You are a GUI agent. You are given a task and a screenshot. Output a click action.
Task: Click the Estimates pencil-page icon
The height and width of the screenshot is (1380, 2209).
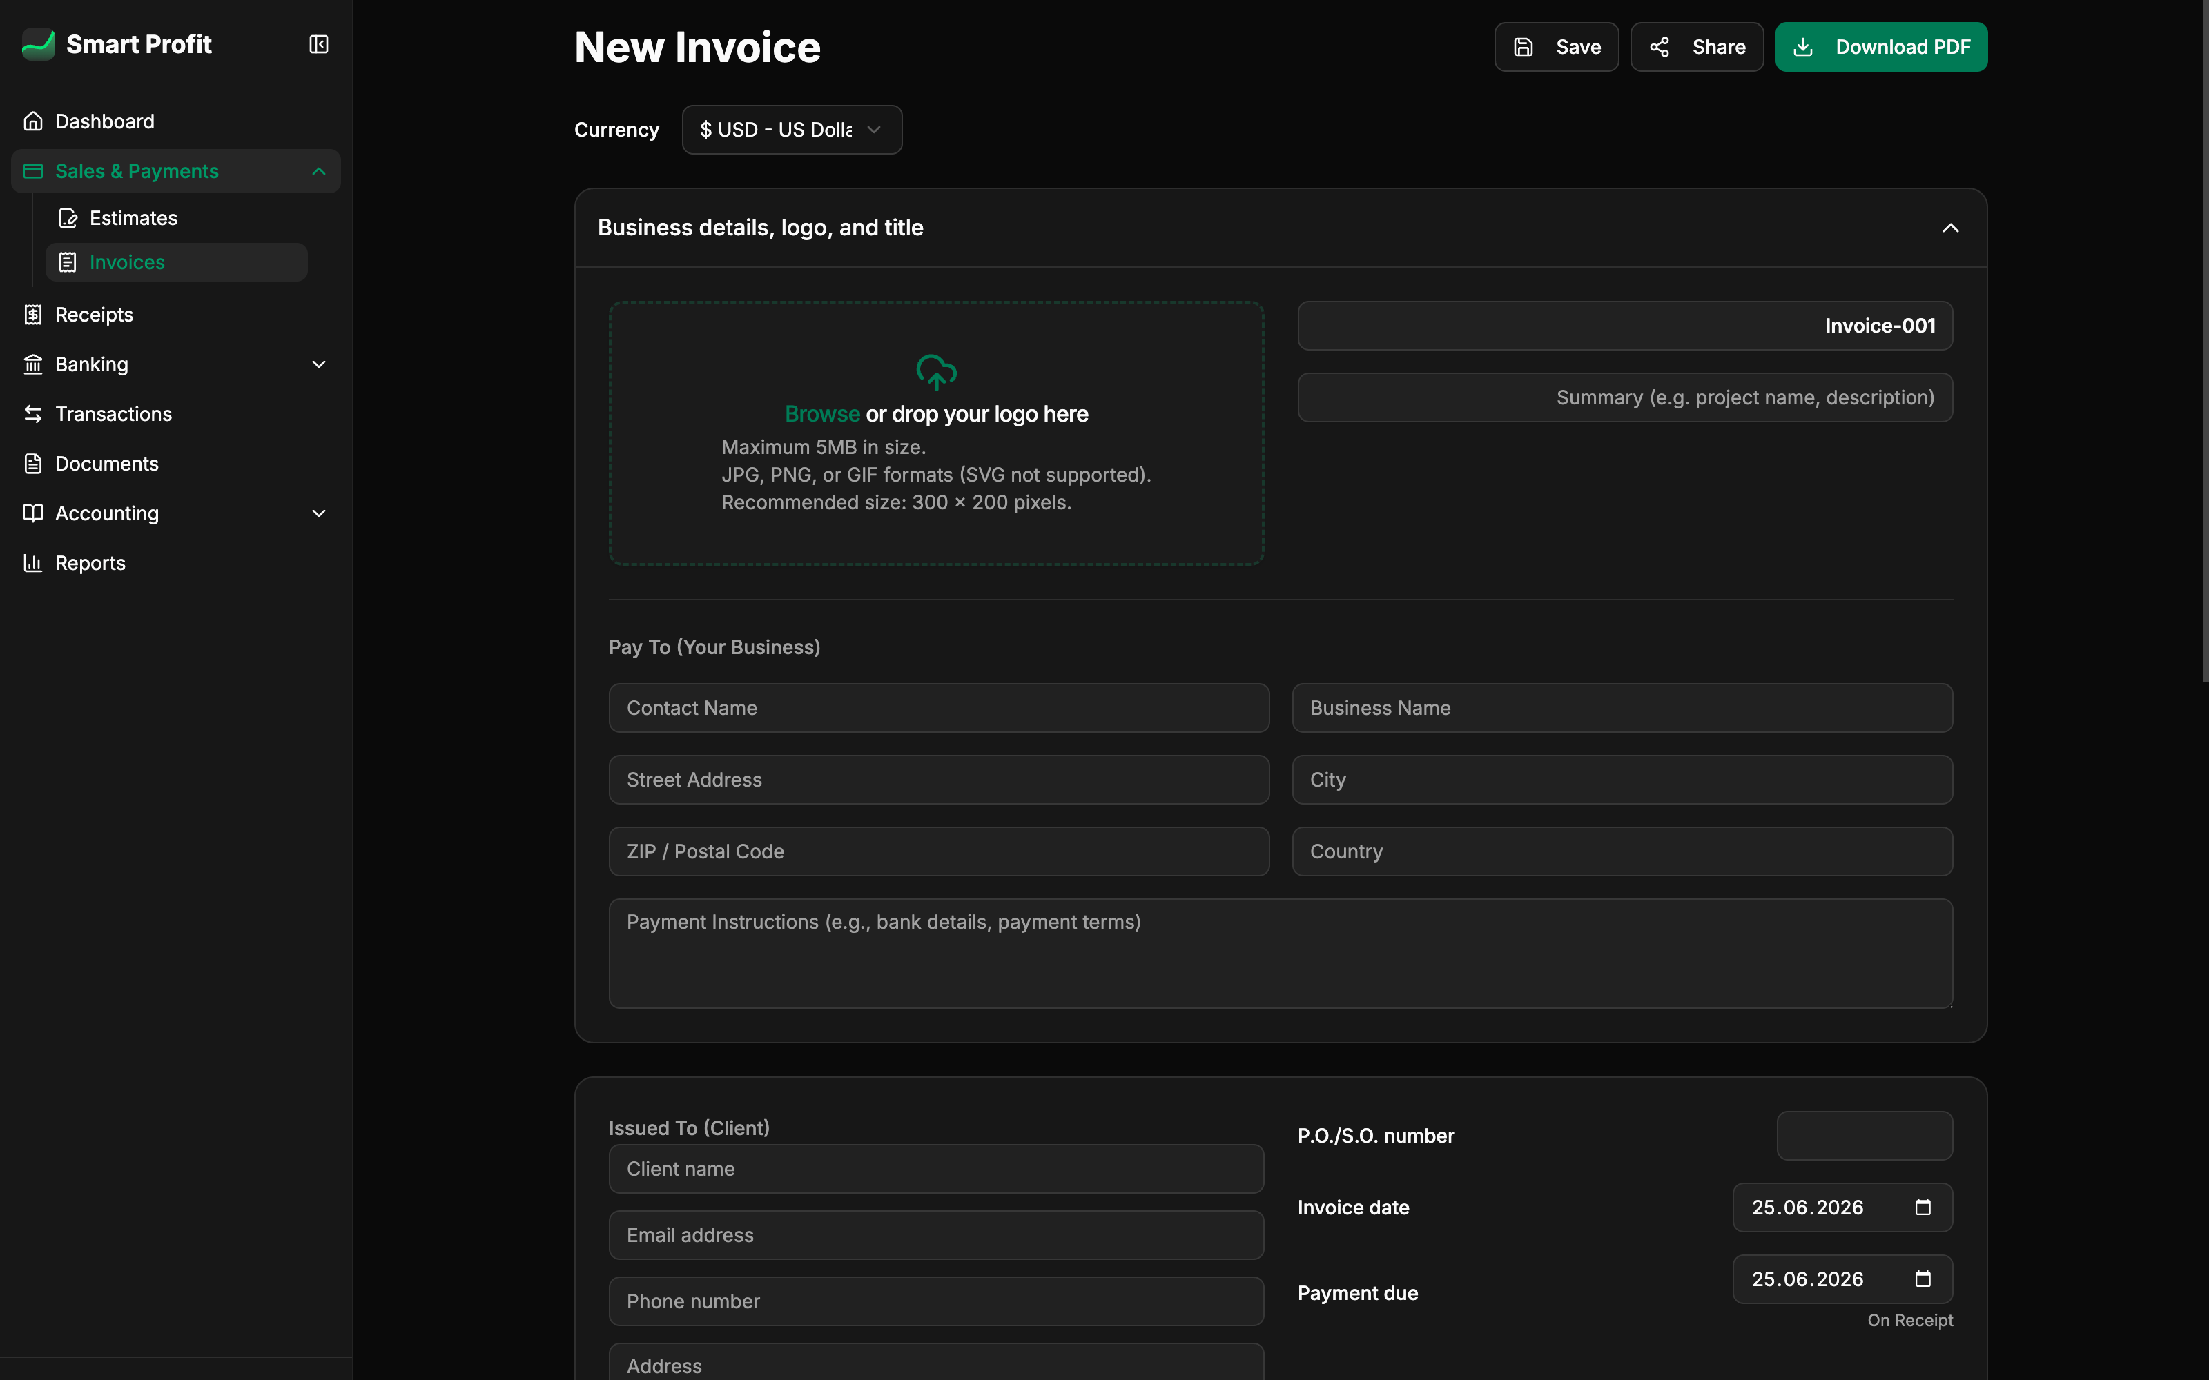68,218
